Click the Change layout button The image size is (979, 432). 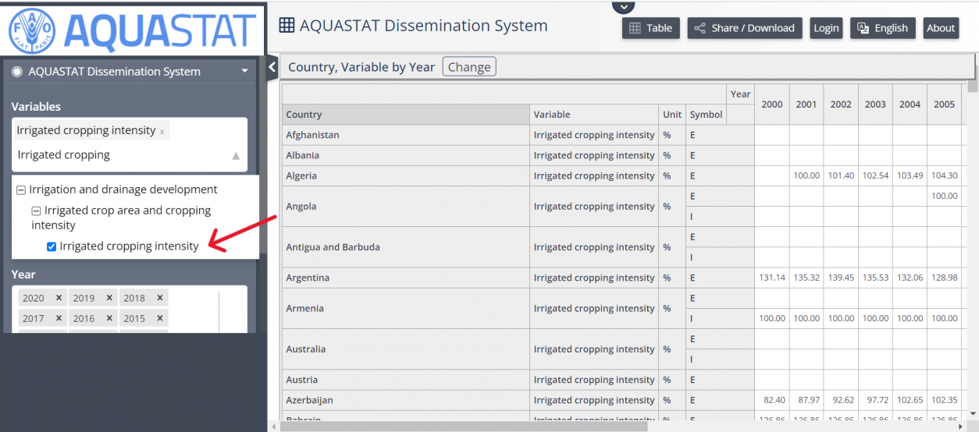coord(469,67)
